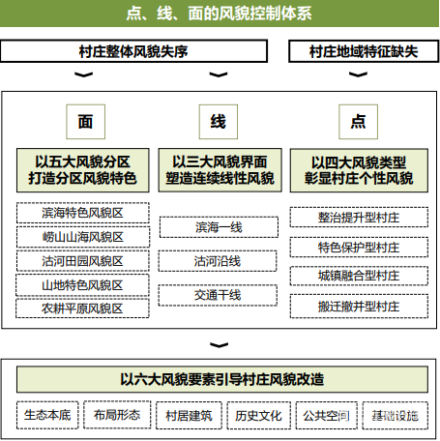This screenshot has height=441, width=440.
Task: Select 农耕平原风貌区 box
Action: [x=83, y=309]
